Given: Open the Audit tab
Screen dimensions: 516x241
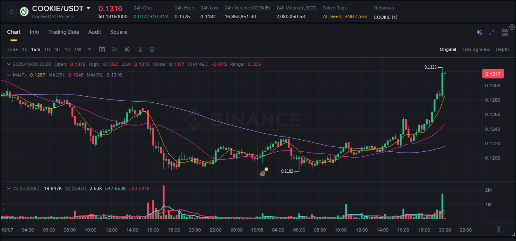Looking at the screenshot, I should (95, 32).
